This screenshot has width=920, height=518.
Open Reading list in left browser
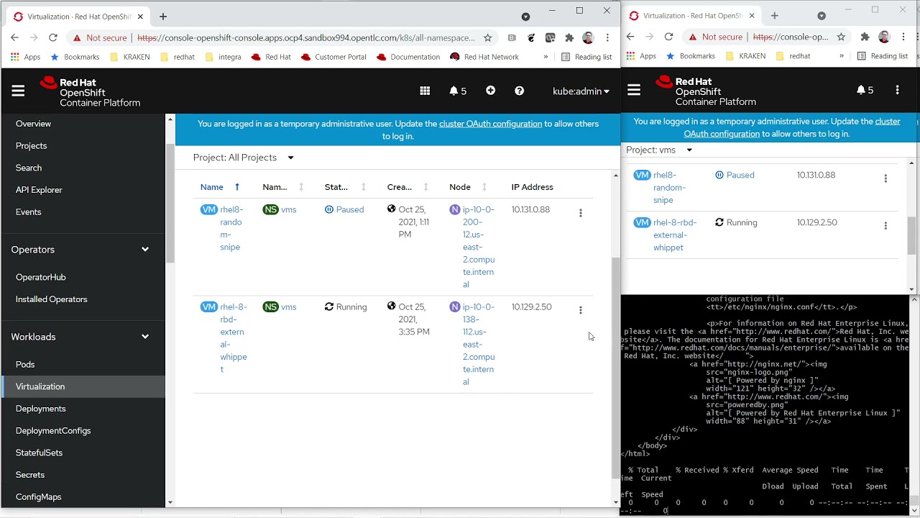pos(586,57)
